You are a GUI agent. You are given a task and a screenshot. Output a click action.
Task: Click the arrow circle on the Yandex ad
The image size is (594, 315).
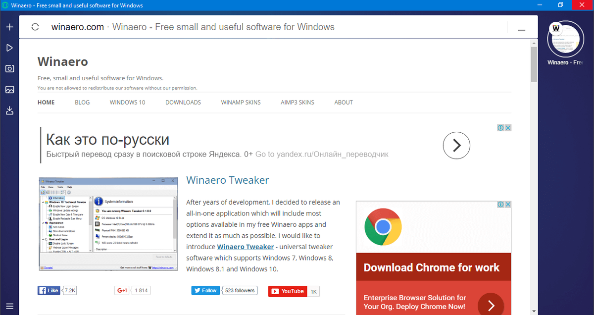(x=456, y=146)
